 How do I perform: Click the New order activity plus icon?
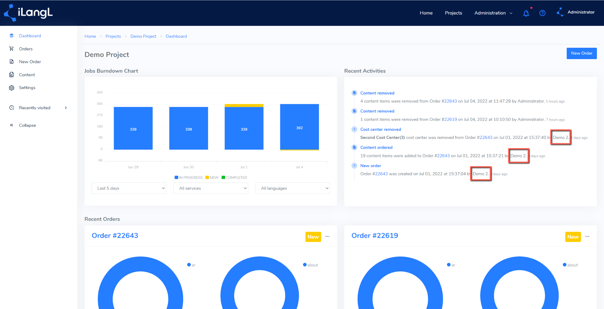(354, 166)
